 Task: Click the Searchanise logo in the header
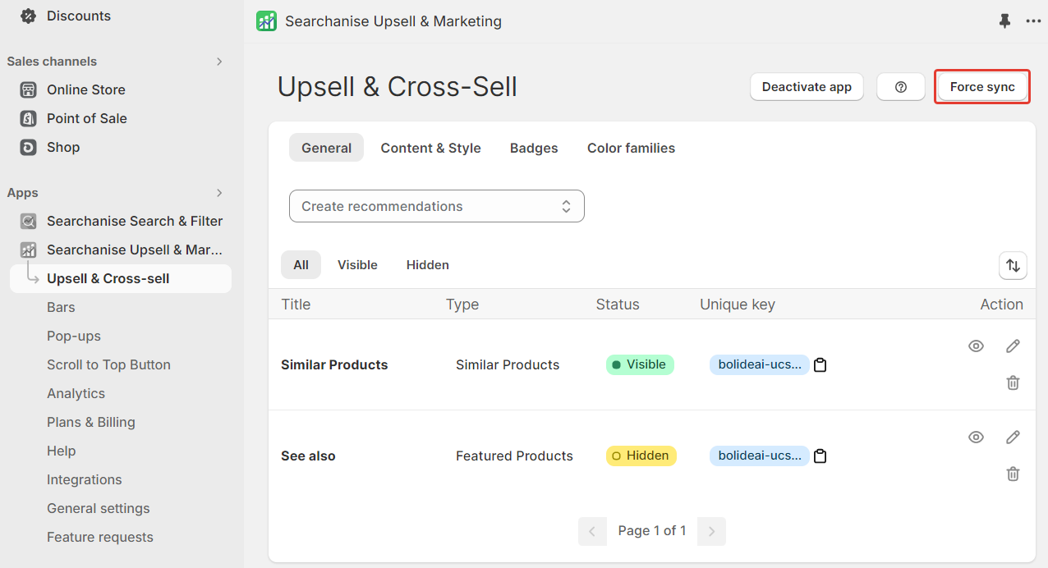[x=266, y=21]
